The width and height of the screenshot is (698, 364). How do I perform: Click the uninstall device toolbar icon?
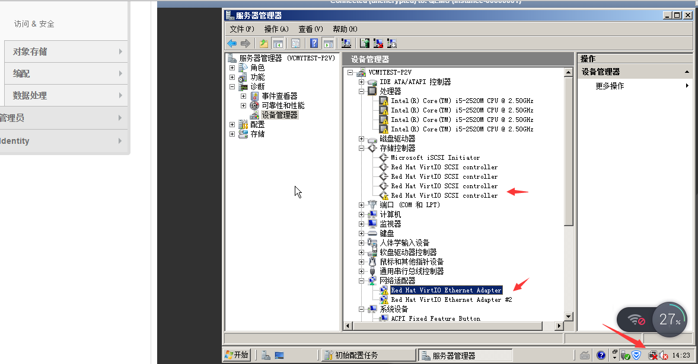[378, 44]
